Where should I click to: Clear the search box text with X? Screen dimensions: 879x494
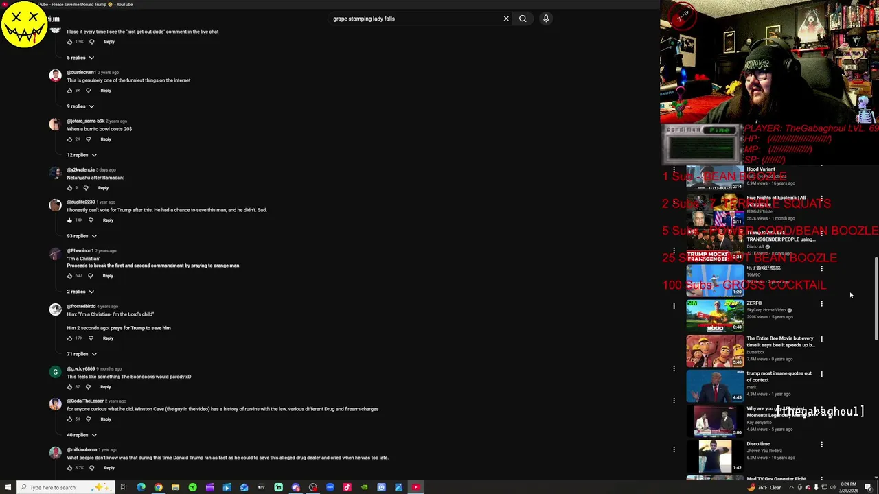[506, 19]
